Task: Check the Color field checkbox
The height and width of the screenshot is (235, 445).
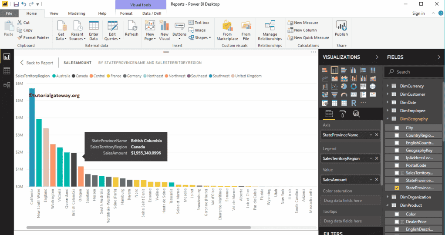Action: (397, 214)
